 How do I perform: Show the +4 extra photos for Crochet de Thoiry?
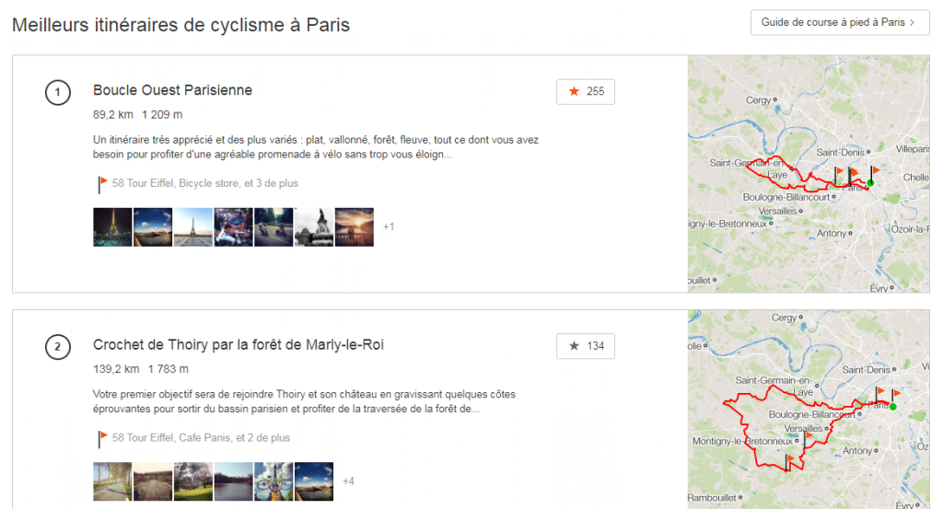coord(348,481)
